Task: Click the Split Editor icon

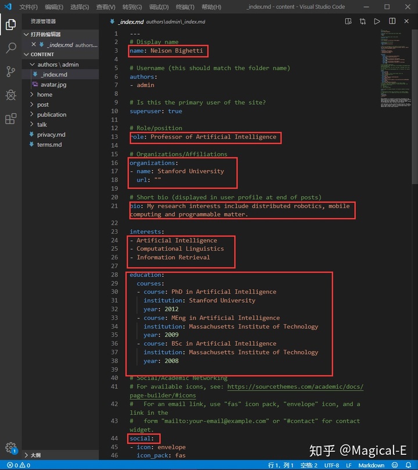Action: click(392, 21)
